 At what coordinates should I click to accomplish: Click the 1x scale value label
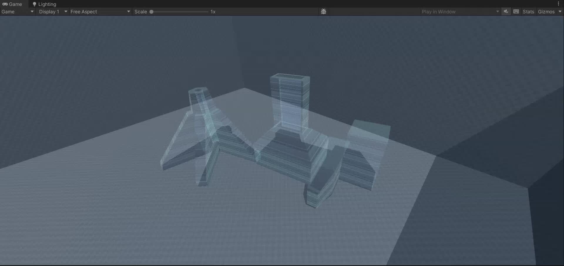click(x=213, y=11)
